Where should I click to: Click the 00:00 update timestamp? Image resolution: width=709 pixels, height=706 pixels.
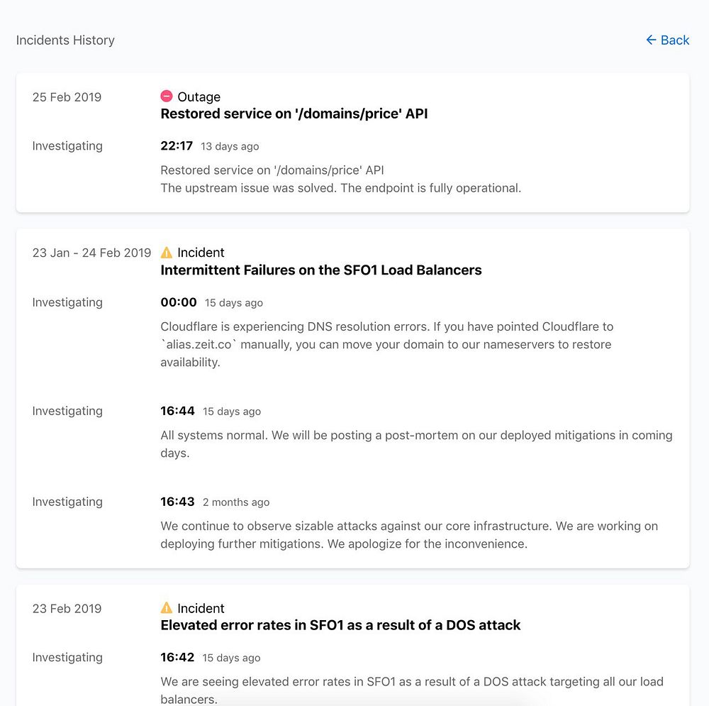pyautogui.click(x=179, y=302)
